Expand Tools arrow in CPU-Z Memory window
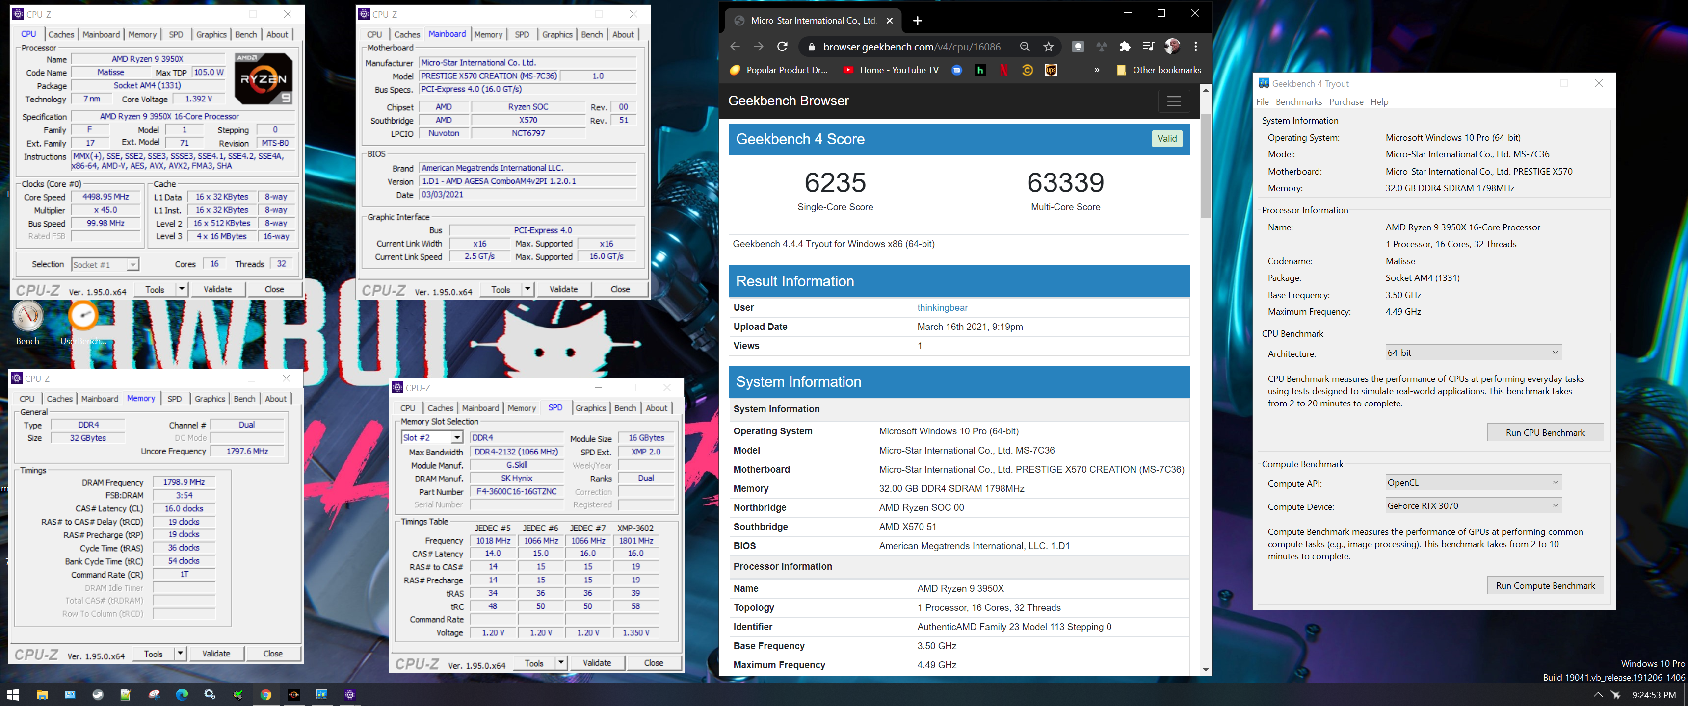Image resolution: width=1688 pixels, height=706 pixels. (180, 653)
